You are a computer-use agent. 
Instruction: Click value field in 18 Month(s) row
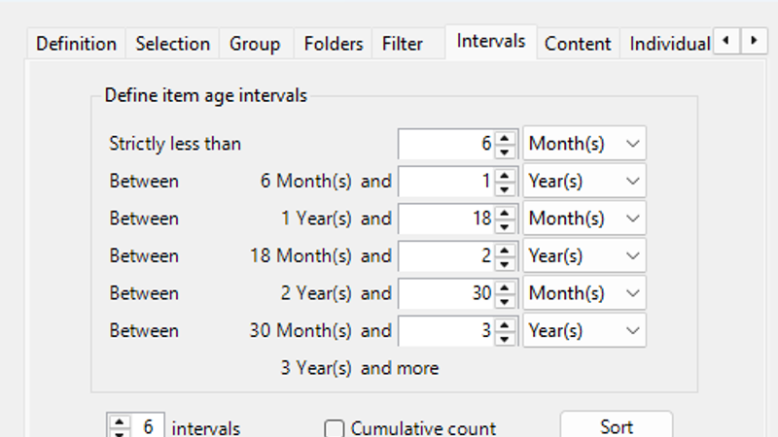(x=445, y=255)
